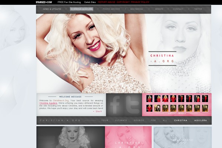Open seventh thumbnail in bottom latest images row
Image resolution: width=222 pixels, height=148 pixels.
click(x=197, y=108)
